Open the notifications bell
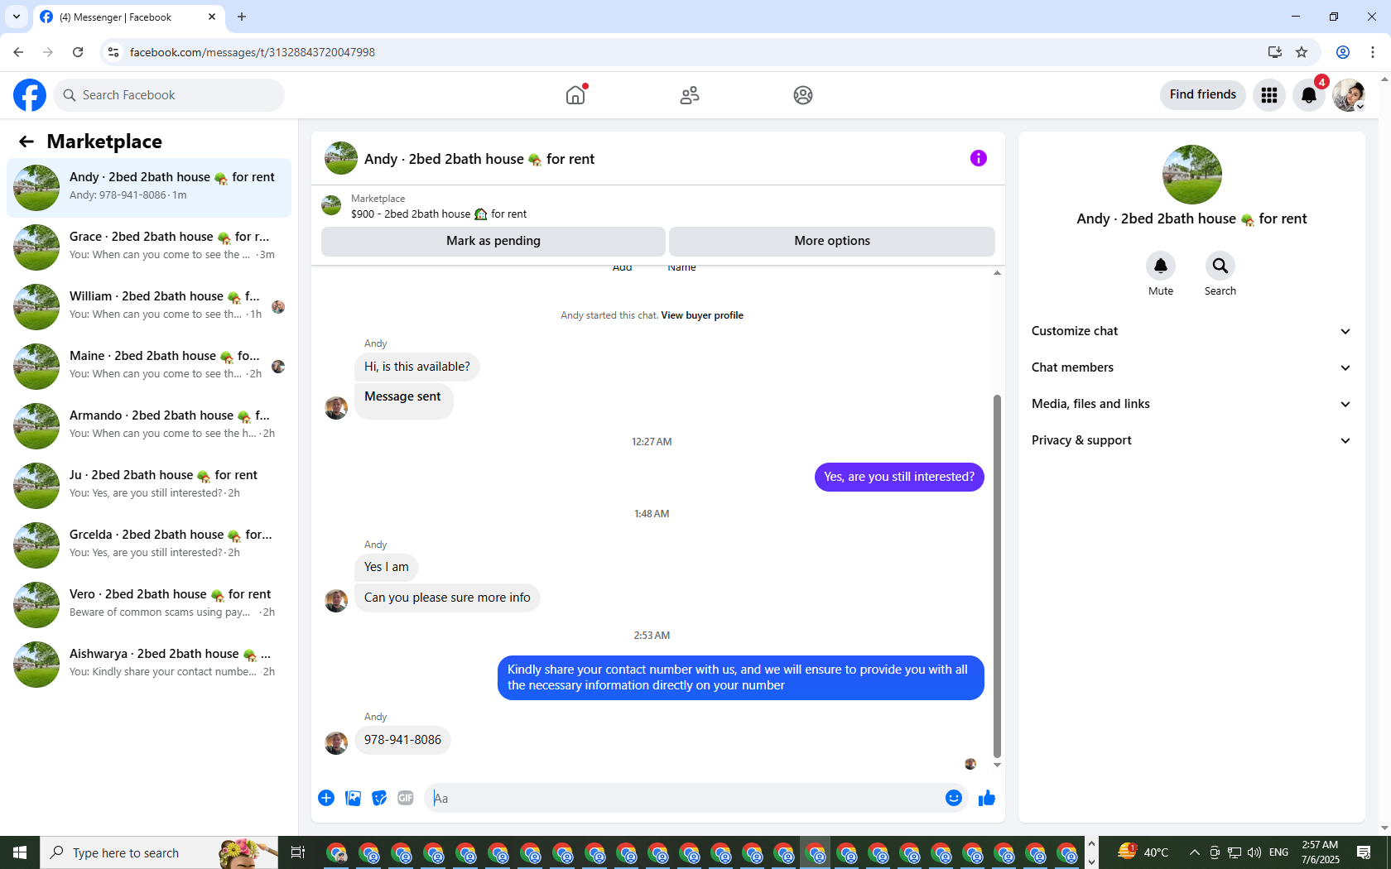The image size is (1391, 869). click(1309, 95)
